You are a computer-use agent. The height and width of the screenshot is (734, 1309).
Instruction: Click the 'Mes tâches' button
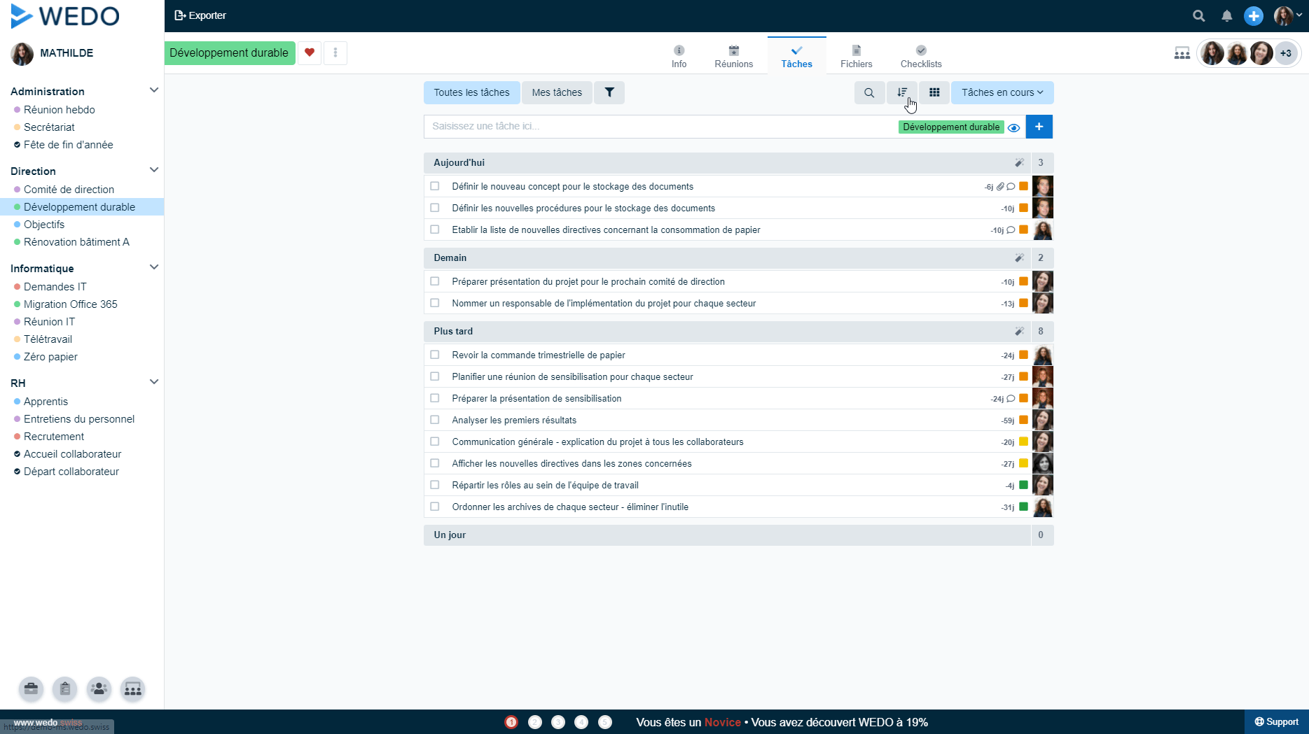(557, 92)
